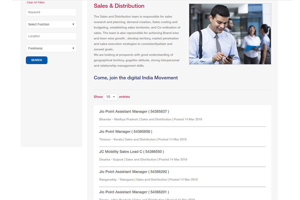Click 'Dwarka - Gujarat' job details line
This screenshot has width=300, height=200.
click(143, 160)
